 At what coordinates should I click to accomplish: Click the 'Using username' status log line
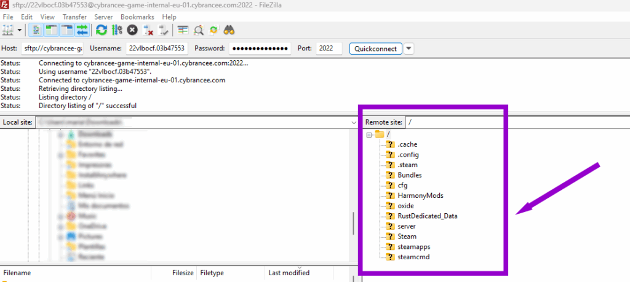click(95, 71)
